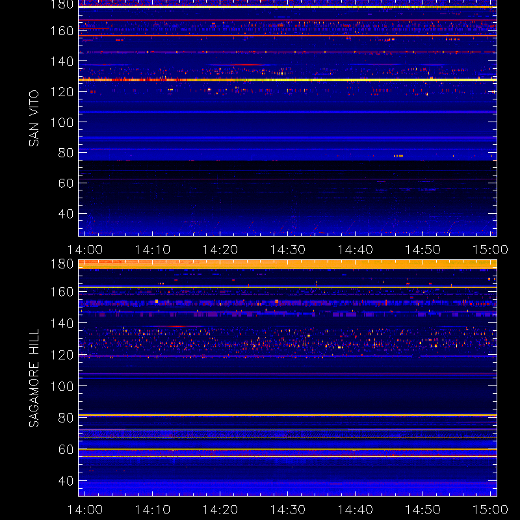Choose the 14:30 time label under Sagamore Hill plot
520x520 pixels.
[287, 510]
